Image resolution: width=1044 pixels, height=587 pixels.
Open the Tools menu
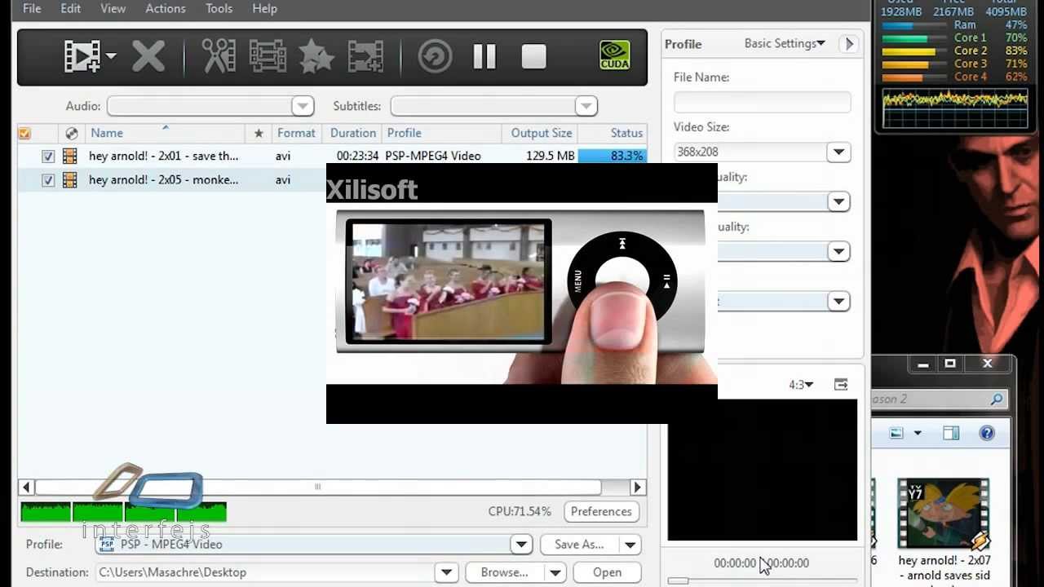219,8
